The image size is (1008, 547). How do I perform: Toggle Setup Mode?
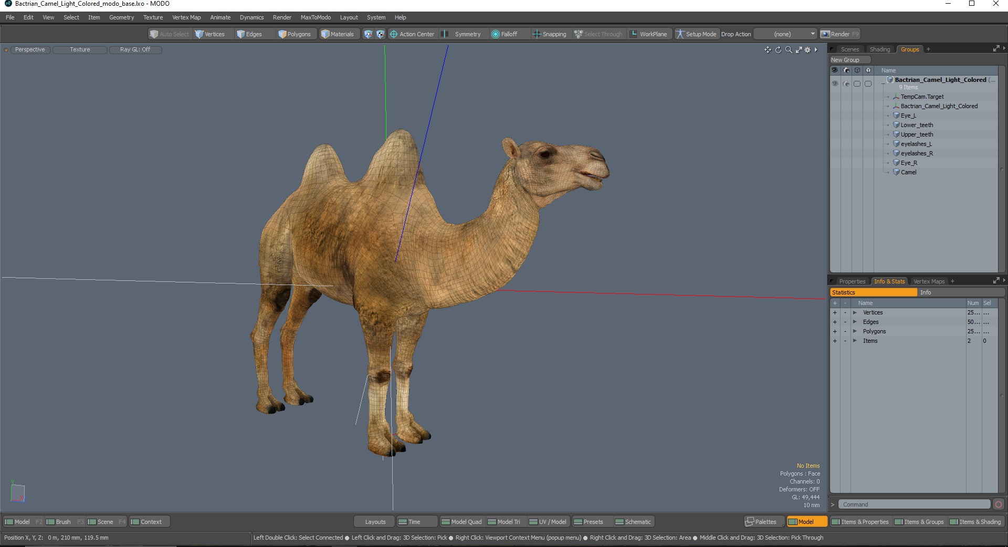pyautogui.click(x=696, y=34)
